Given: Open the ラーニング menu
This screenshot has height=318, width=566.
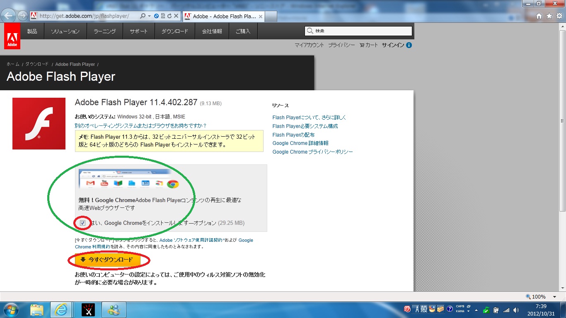Looking at the screenshot, I should pyautogui.click(x=105, y=31).
